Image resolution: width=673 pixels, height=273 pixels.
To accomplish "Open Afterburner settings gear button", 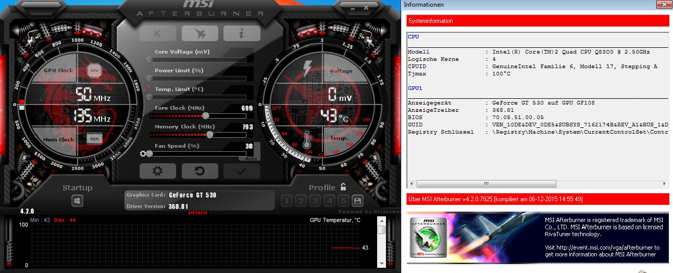I will 158,171.
